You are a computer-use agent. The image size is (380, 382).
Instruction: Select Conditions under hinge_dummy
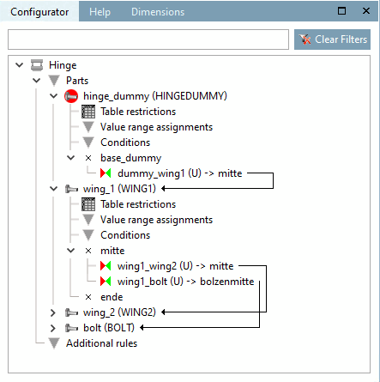tap(125, 142)
